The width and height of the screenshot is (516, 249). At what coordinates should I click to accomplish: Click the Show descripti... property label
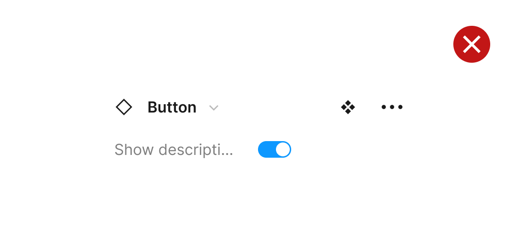pyautogui.click(x=174, y=150)
